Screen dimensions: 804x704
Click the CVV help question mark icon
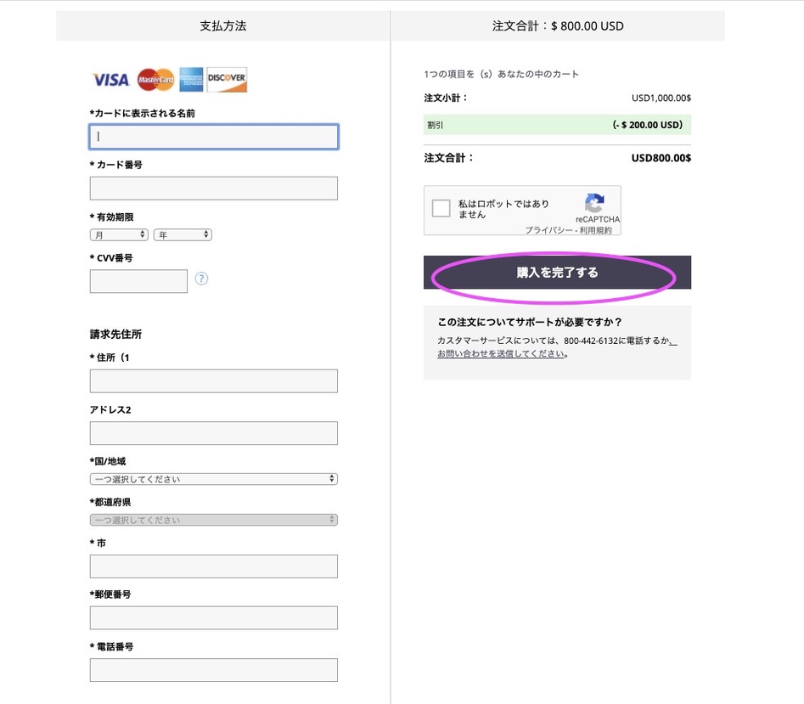tap(201, 279)
